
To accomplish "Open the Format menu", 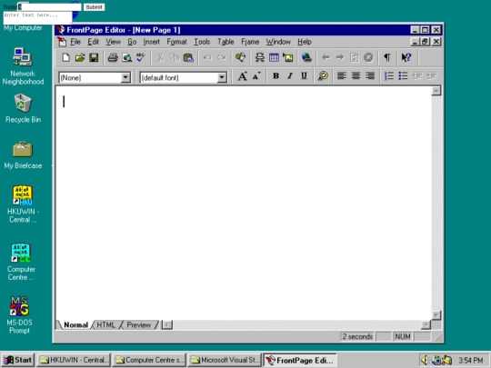I will [176, 42].
